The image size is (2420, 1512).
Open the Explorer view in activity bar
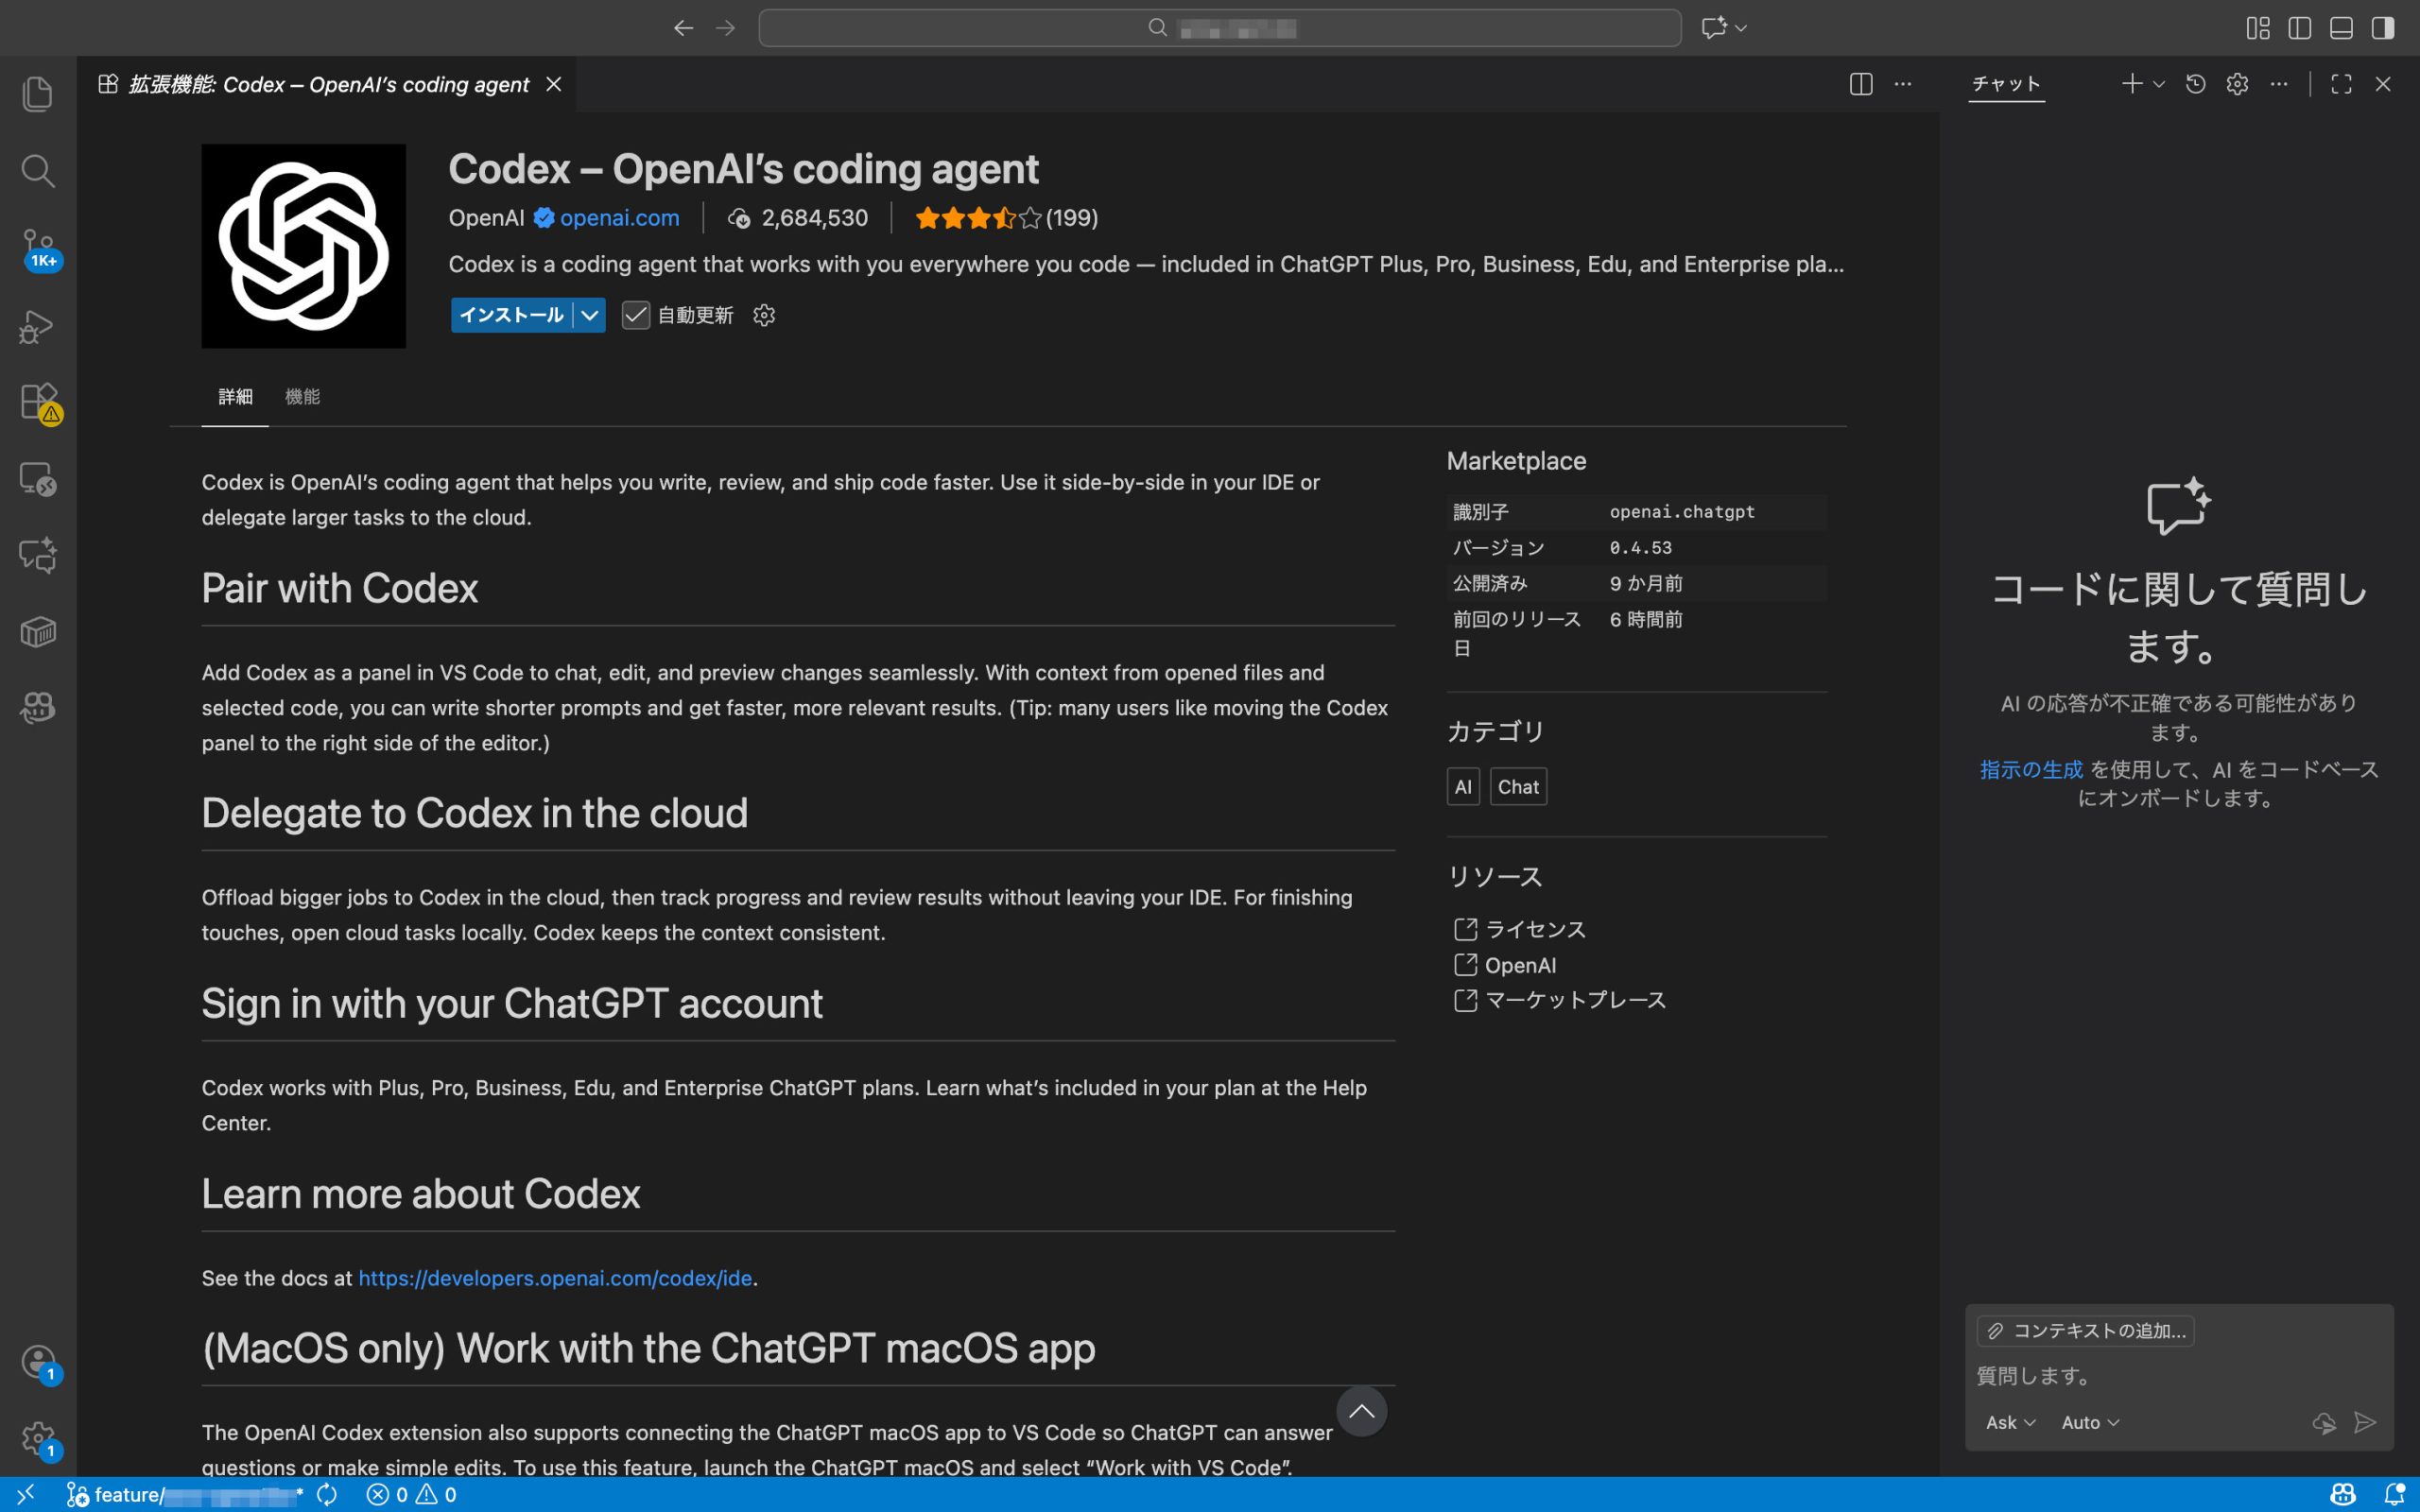[x=37, y=94]
